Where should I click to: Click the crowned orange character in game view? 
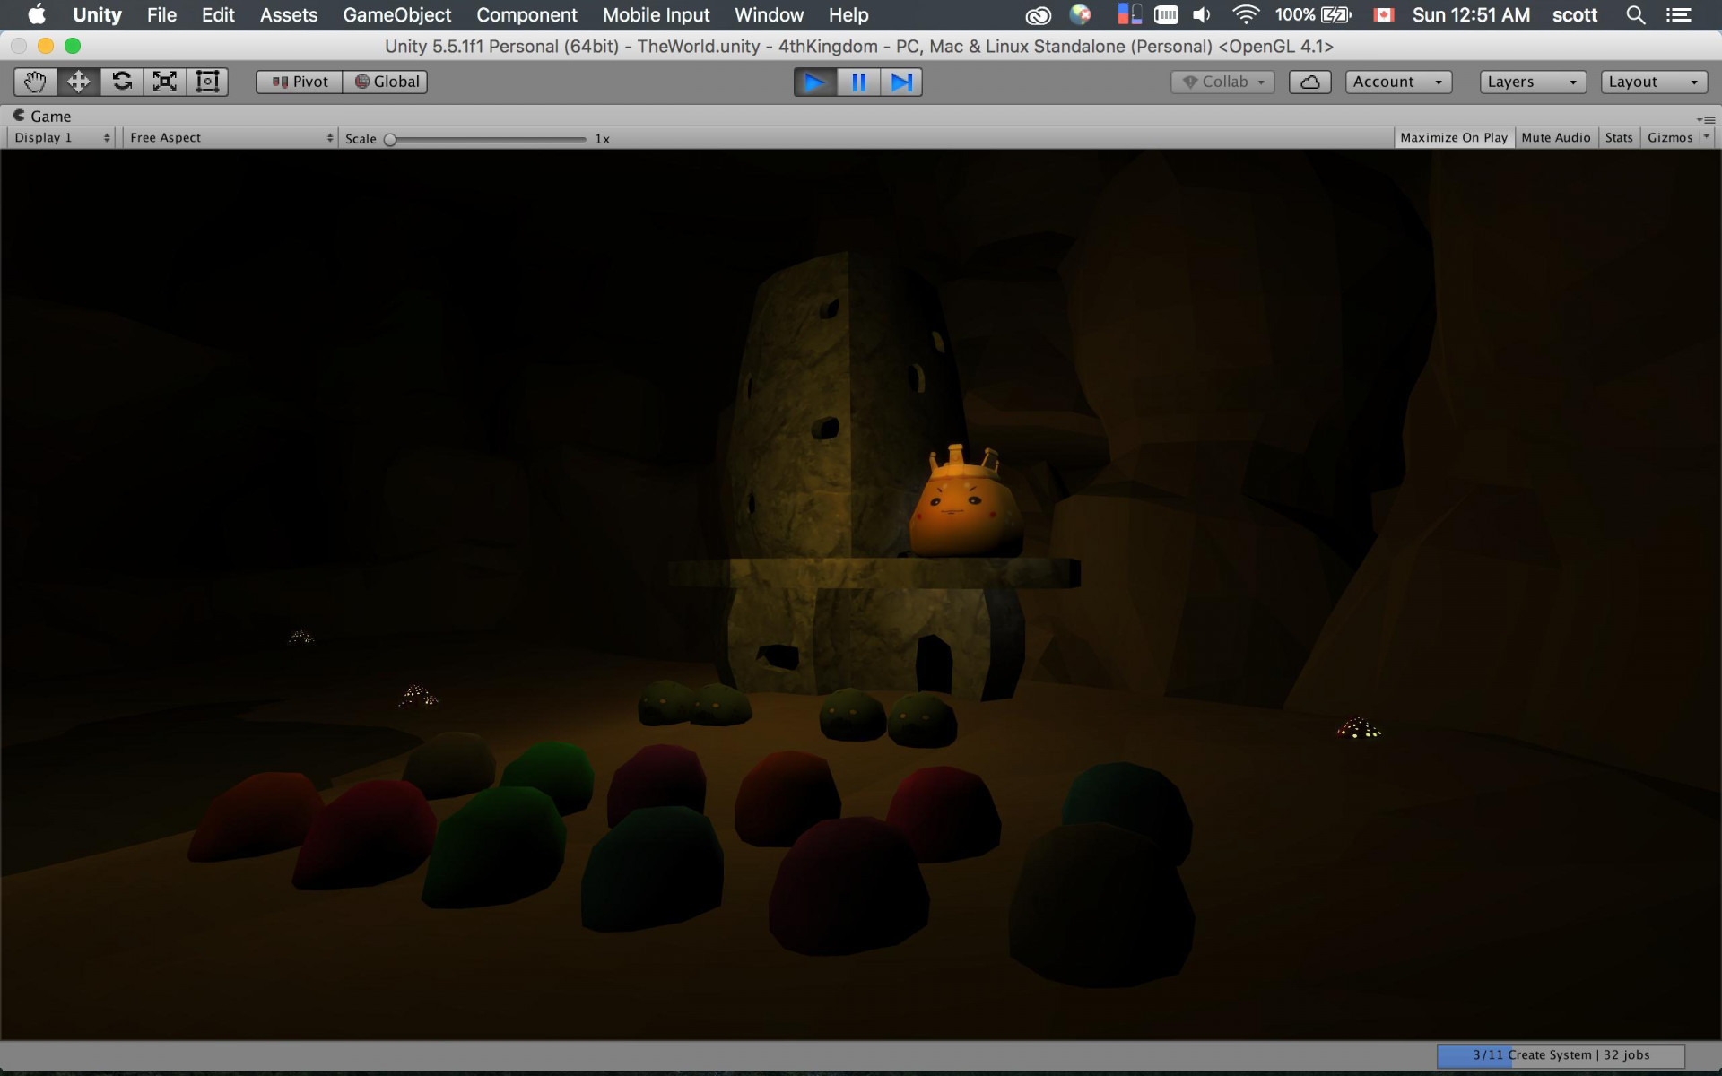click(x=966, y=504)
